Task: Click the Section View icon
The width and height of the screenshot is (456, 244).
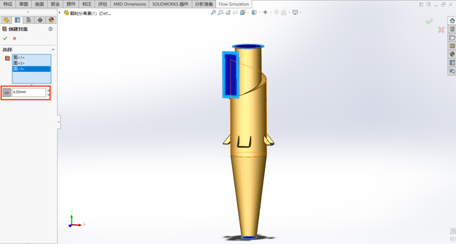Action: tap(235, 13)
